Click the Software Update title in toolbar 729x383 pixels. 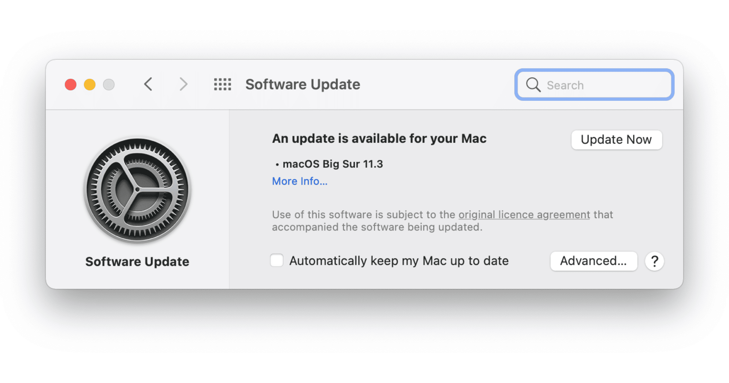coord(303,84)
